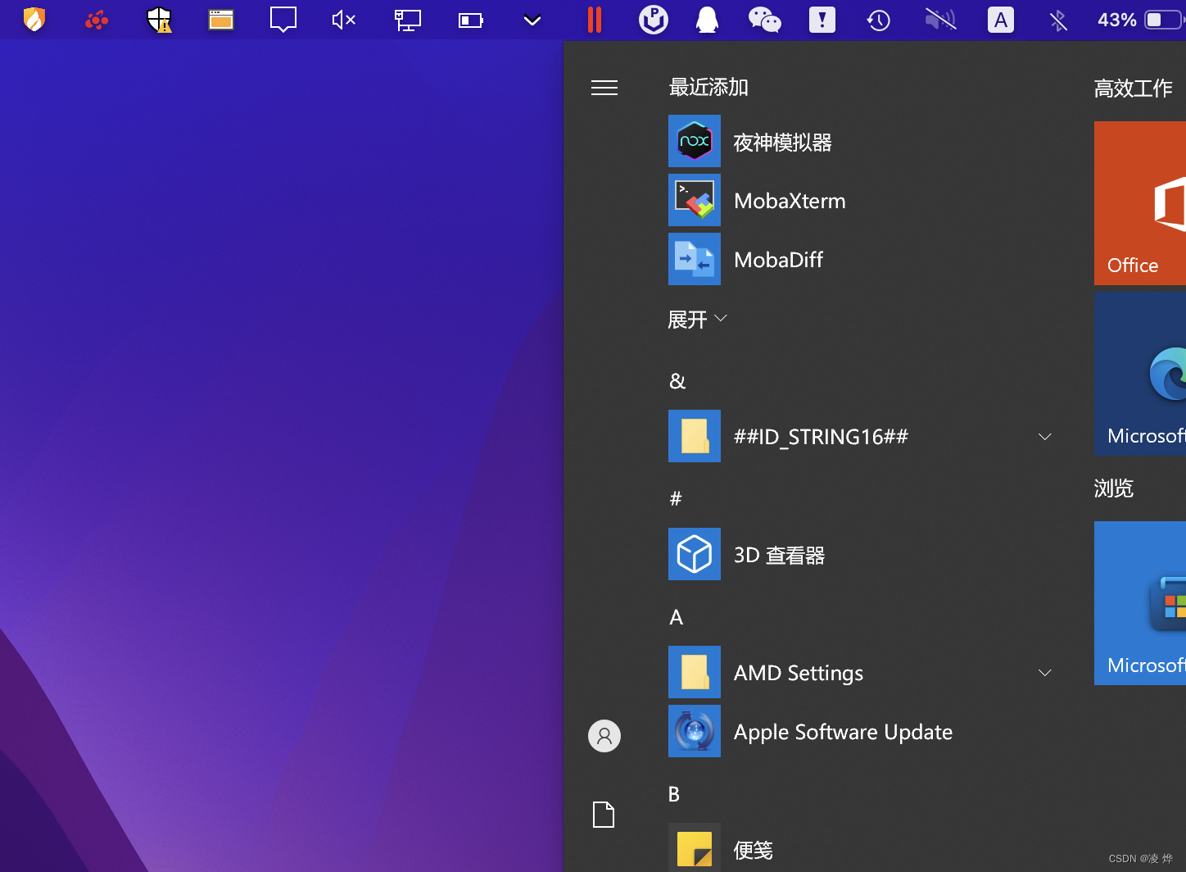The image size is (1186, 872).
Task: Open Apple Software Update
Action: tap(860, 731)
